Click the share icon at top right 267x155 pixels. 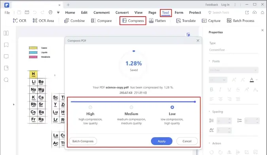click(247, 12)
